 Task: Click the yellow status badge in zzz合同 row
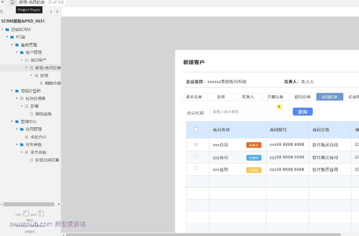254,170
